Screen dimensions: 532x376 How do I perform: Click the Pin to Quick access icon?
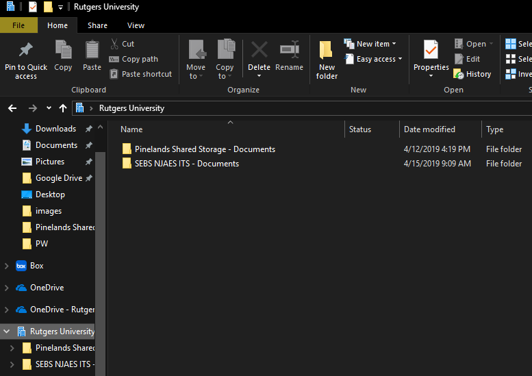(26, 50)
